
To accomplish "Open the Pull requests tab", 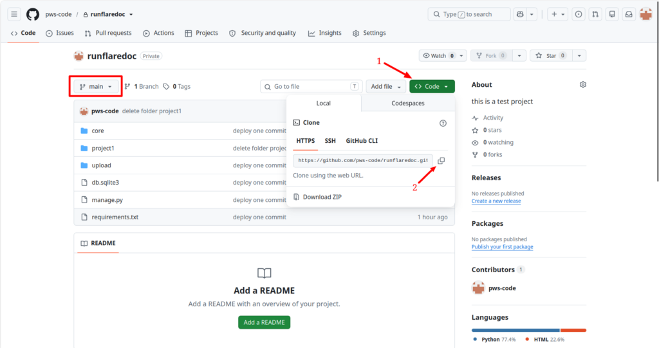I will pos(108,33).
